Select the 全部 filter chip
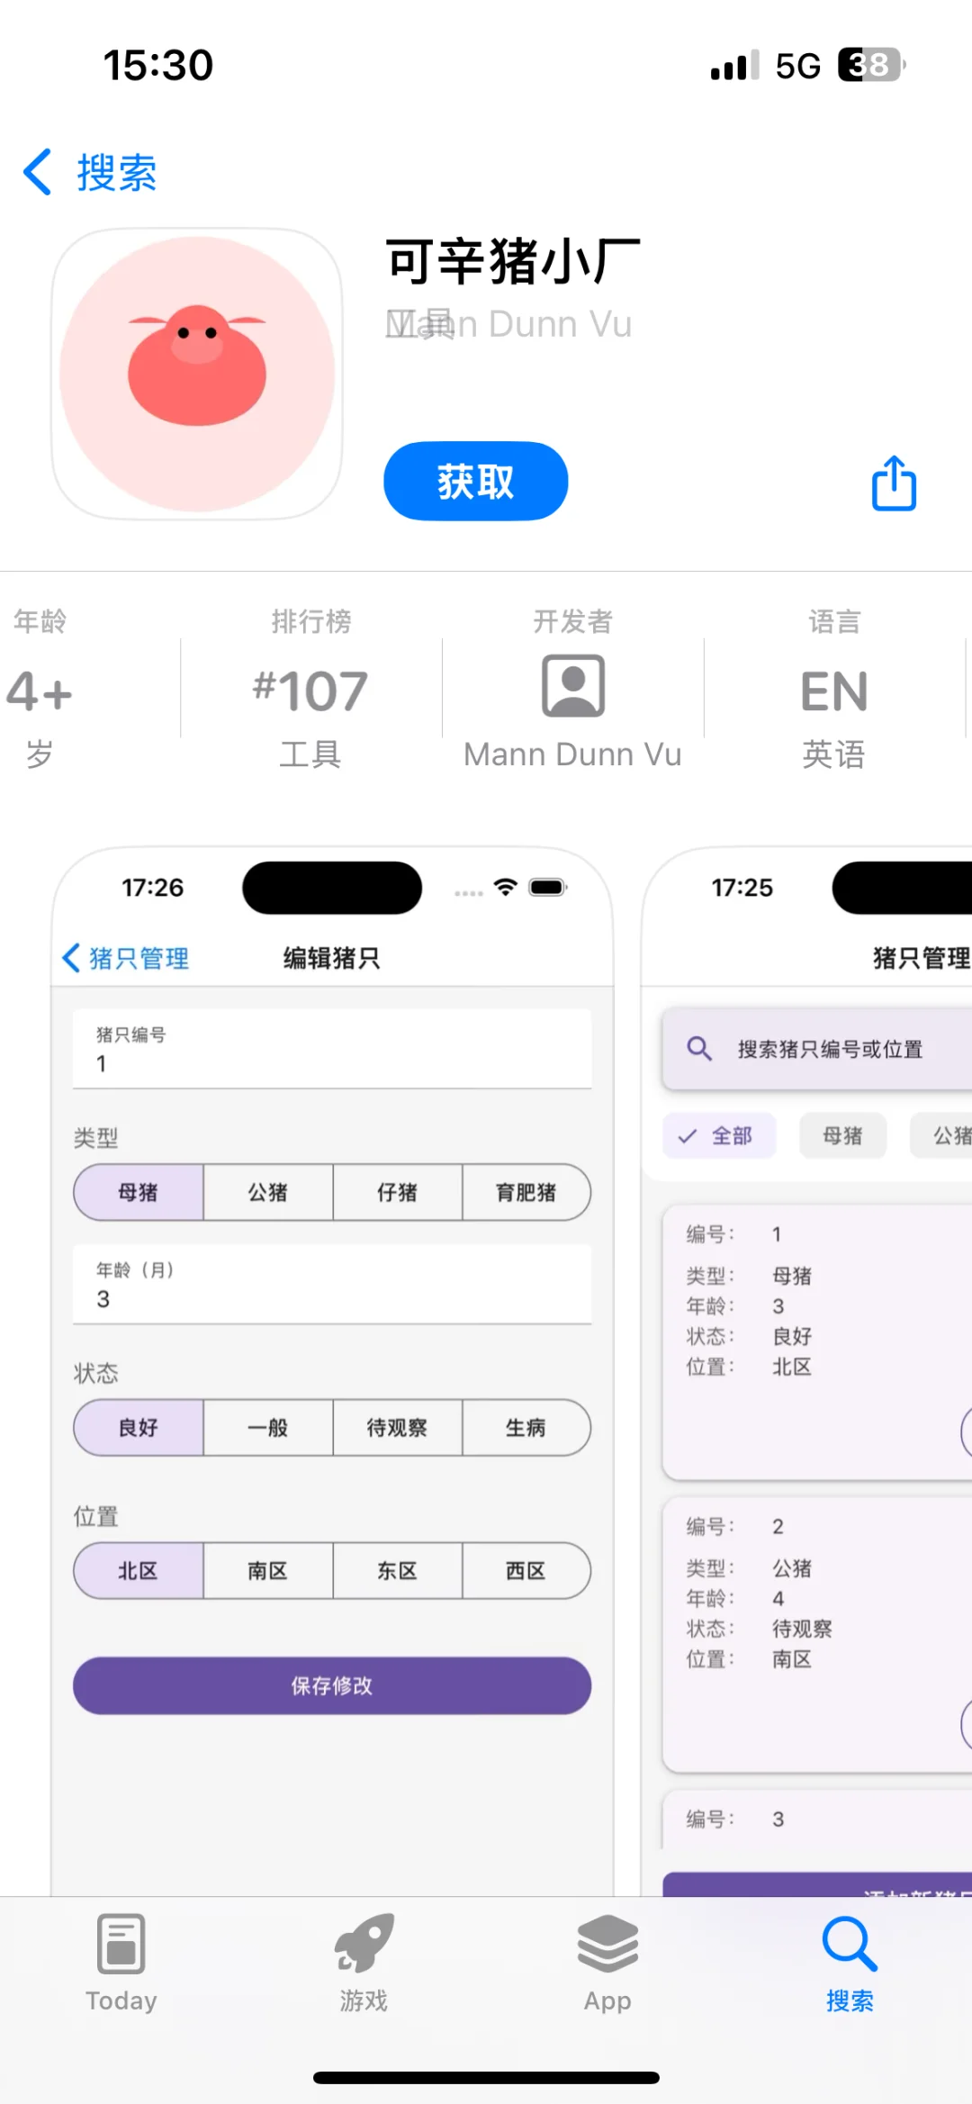Viewport: 972px width, 2104px height. coord(719,1135)
